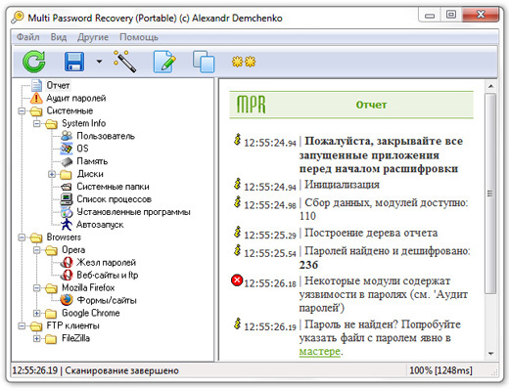Select Диски in the tree

(90, 174)
